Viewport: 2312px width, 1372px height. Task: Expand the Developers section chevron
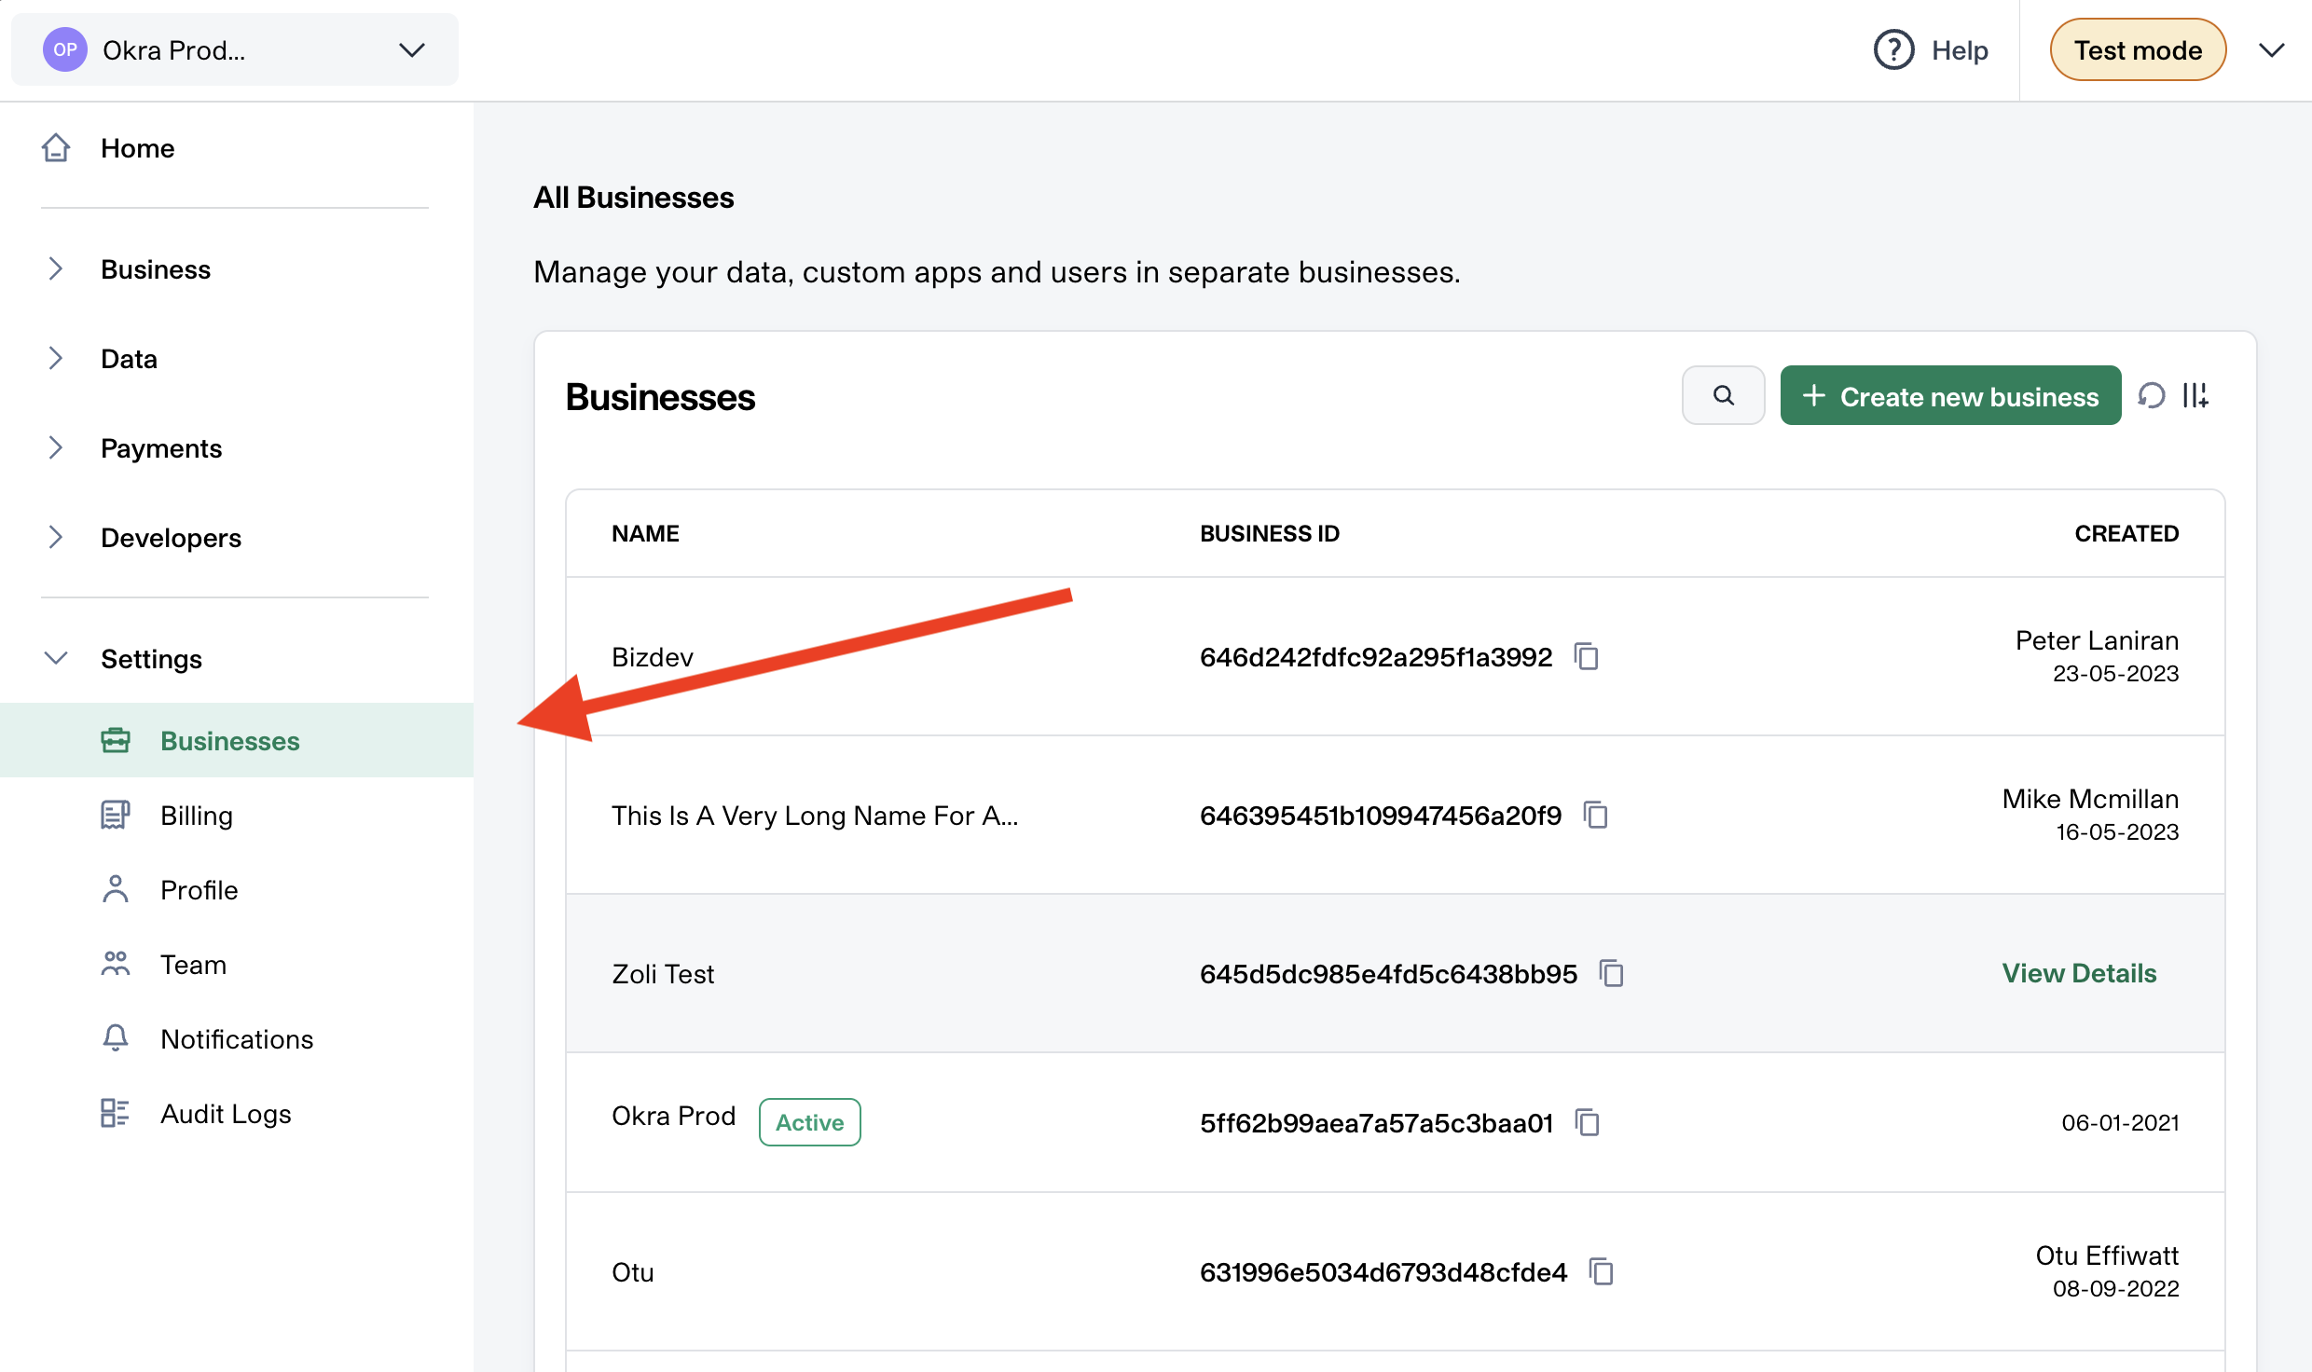point(56,537)
